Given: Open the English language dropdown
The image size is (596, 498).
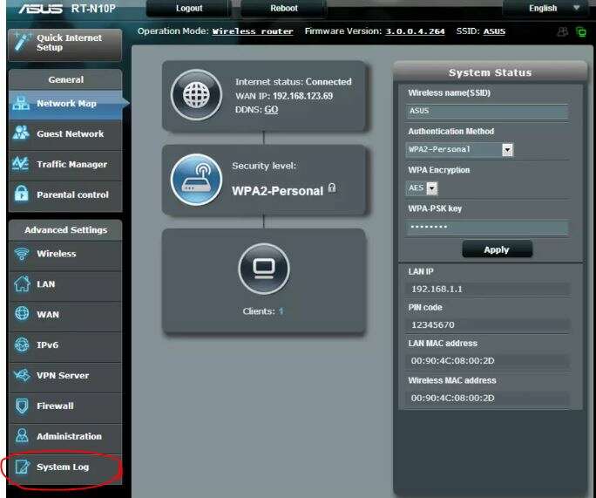Looking at the screenshot, I should coord(547,9).
